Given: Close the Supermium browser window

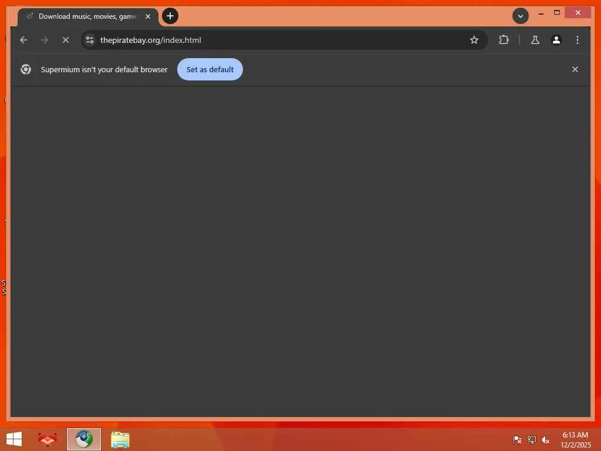Looking at the screenshot, I should tap(578, 13).
